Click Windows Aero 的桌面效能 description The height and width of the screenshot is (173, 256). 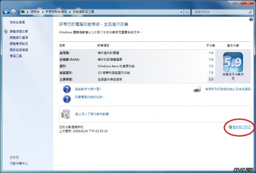[116, 66]
